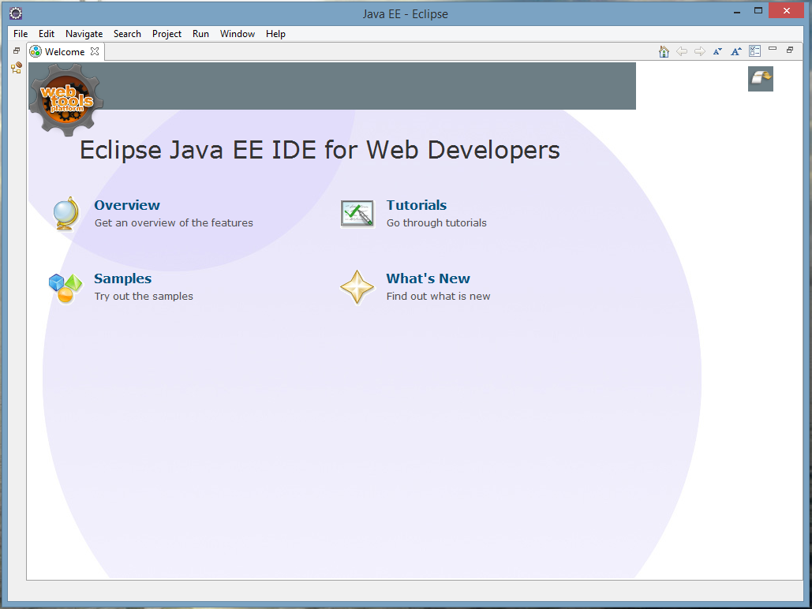Click the Eclipse icon in title bar
The height and width of the screenshot is (609, 812).
pos(16,13)
